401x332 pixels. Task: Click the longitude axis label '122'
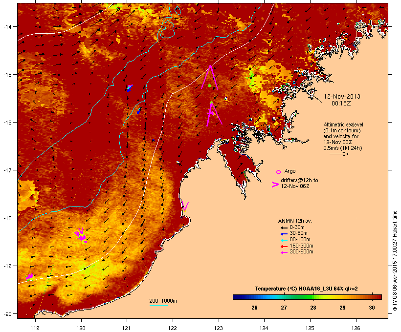coord(173,328)
